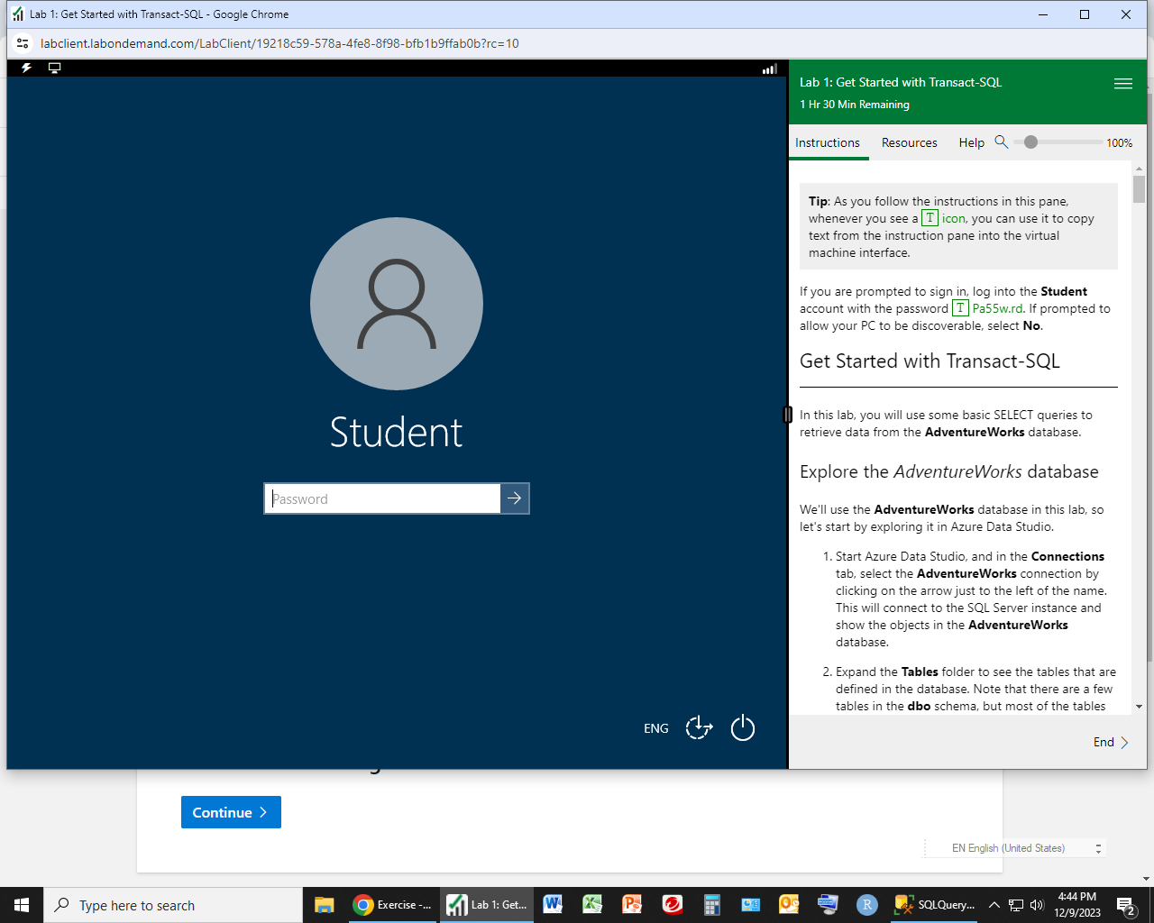Click inside the Password input field
Viewport: 1154px width, 923px height.
pyautogui.click(x=381, y=498)
